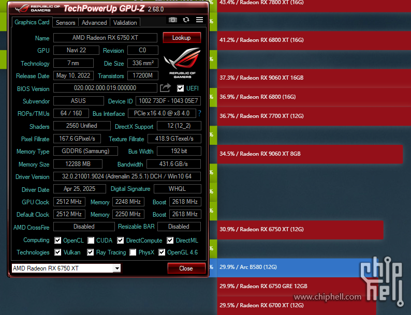This screenshot has height=315, width=411.
Task: Click the AMD CrossFire Disabled field
Action: tap(84, 227)
